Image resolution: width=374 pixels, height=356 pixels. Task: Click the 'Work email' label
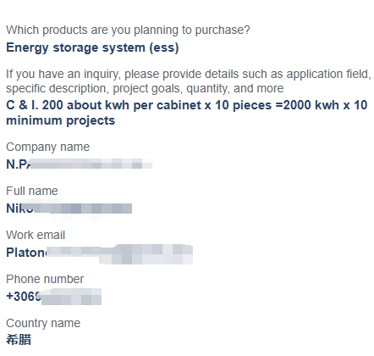[36, 235]
